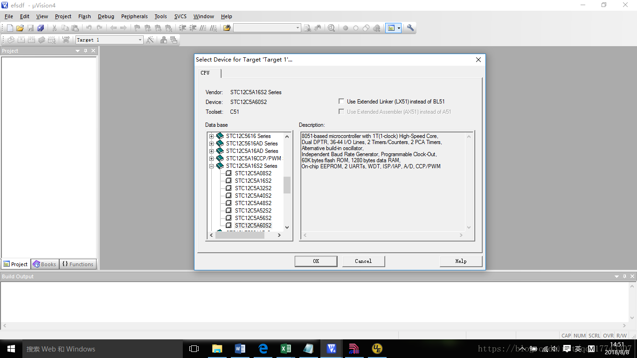Open File Explorer from taskbar
The width and height of the screenshot is (637, 358).
pos(217,349)
